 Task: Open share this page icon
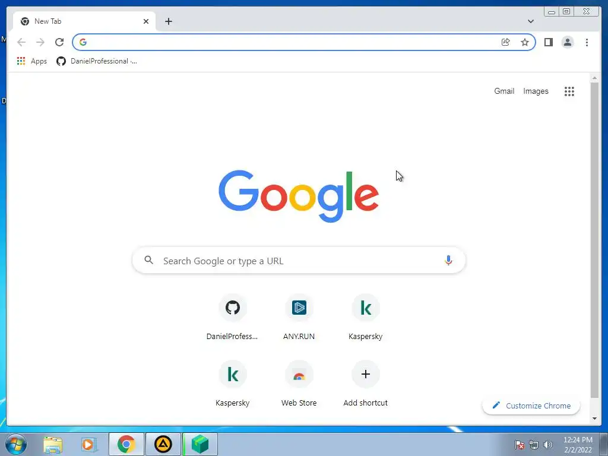(506, 42)
